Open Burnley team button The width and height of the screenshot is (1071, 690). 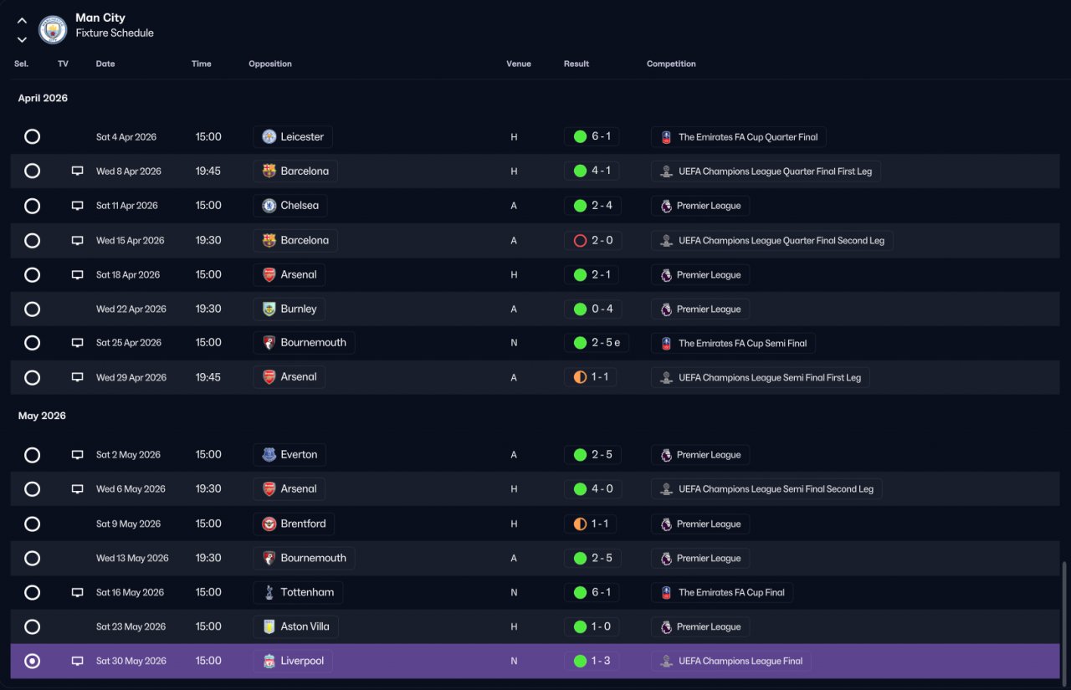tap(290, 309)
